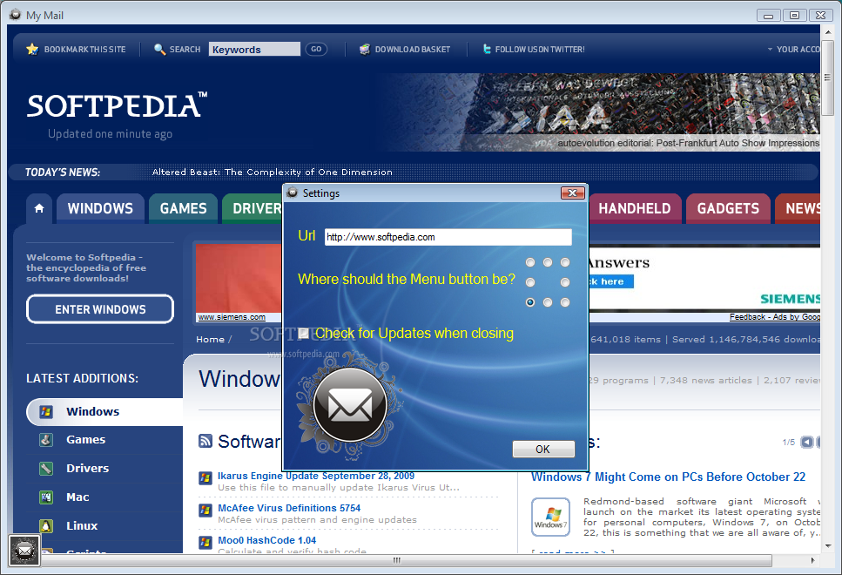Click the Twitter bird icon
This screenshot has height=575, width=842.
click(x=487, y=50)
